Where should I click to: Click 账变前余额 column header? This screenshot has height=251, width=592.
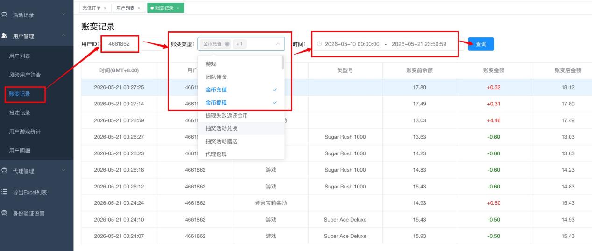click(x=419, y=70)
